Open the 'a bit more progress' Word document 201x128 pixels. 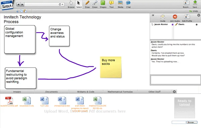click(80, 104)
